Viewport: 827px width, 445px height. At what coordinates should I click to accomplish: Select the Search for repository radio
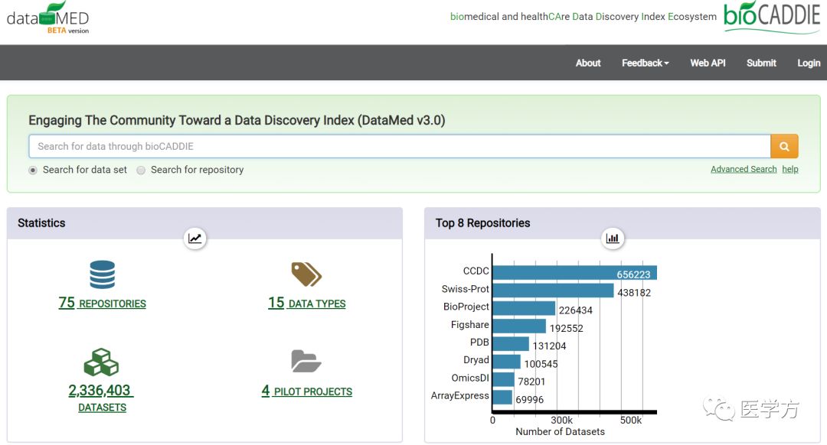(x=141, y=171)
